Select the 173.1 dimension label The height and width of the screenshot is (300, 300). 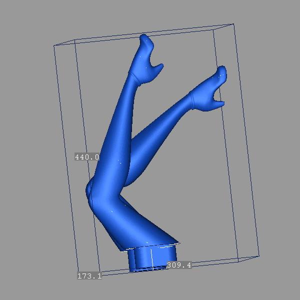coord(89,275)
